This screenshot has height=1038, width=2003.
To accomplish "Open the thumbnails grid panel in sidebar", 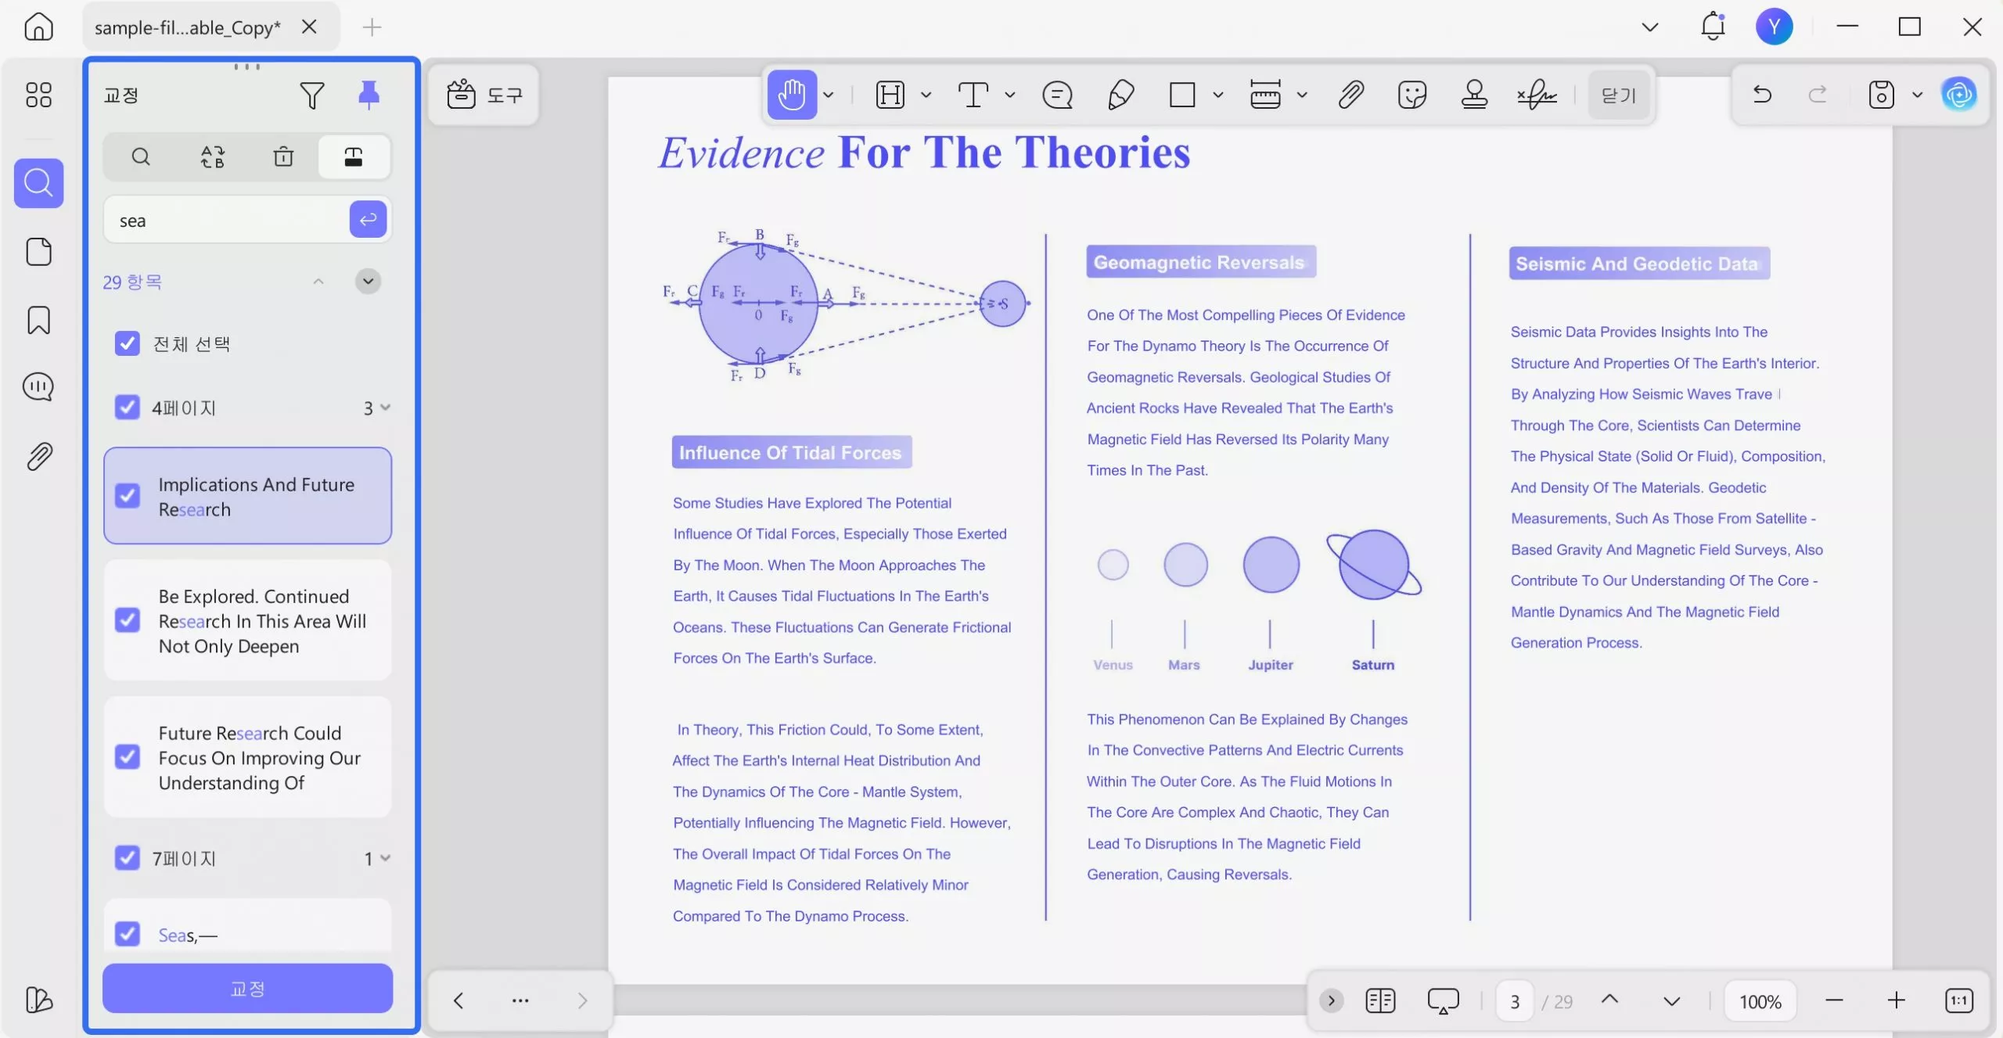I will (38, 95).
